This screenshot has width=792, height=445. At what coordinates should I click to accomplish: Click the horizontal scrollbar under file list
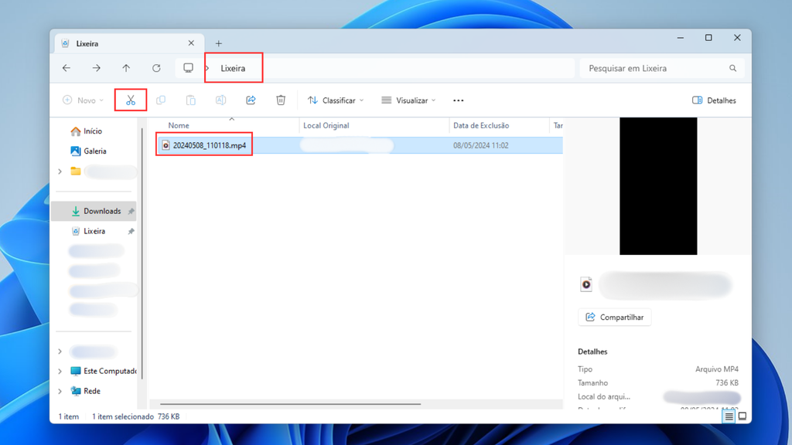291,403
